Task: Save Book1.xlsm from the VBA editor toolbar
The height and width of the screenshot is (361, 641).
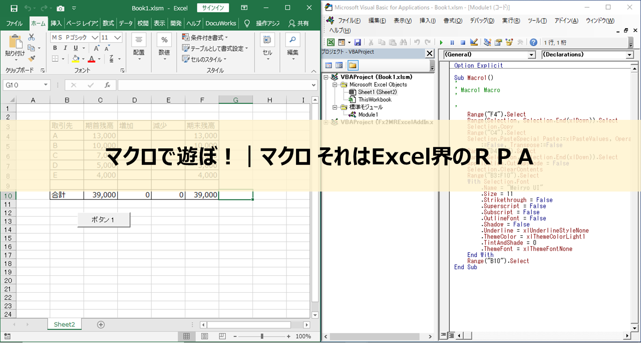Action: pos(357,42)
